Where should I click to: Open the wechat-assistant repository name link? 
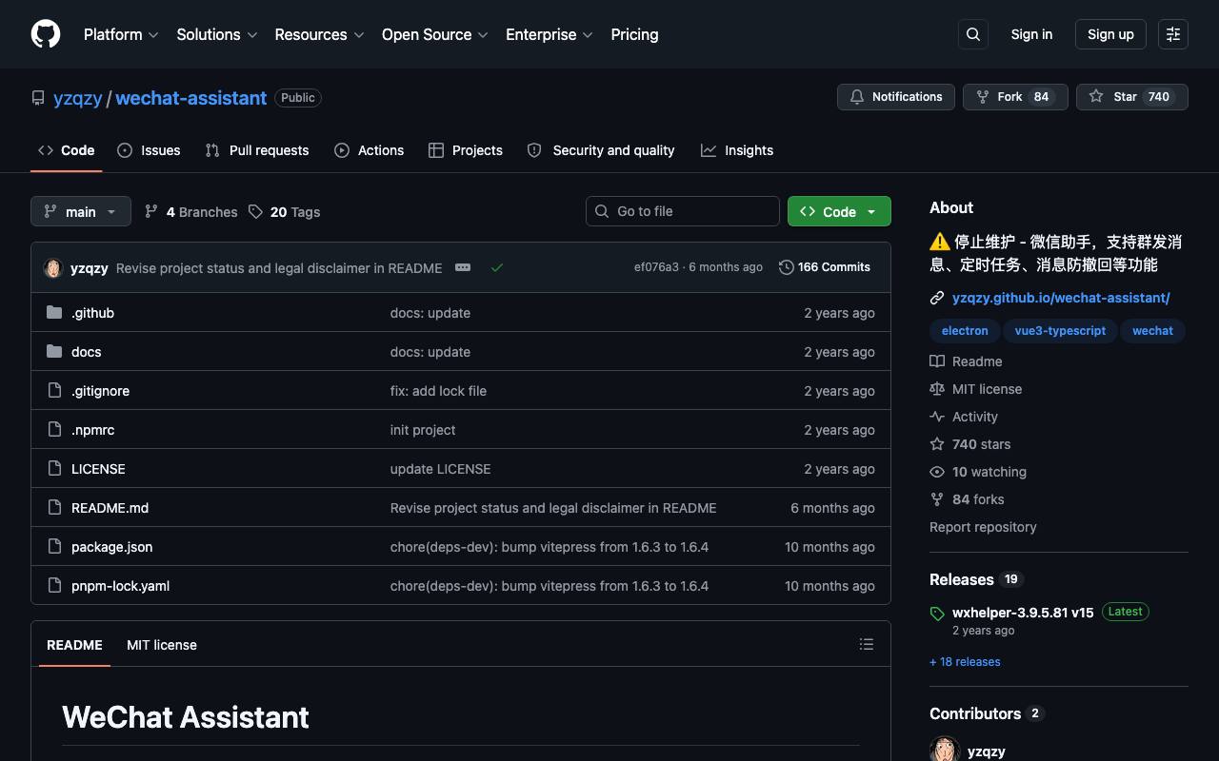coord(190,98)
